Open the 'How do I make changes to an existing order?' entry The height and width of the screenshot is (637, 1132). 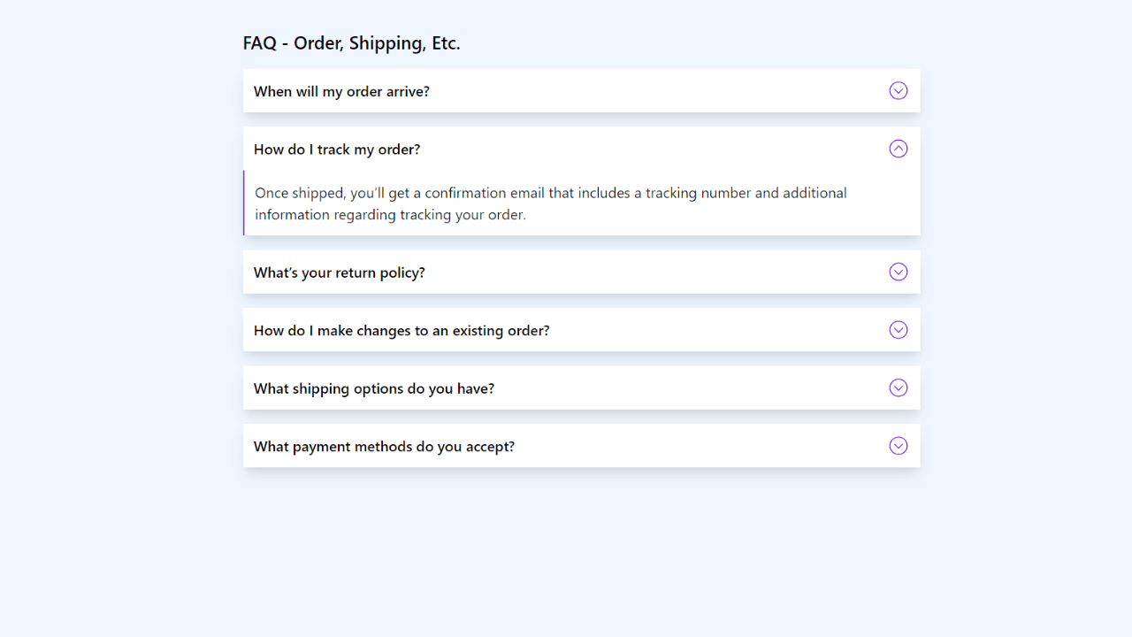tap(581, 329)
